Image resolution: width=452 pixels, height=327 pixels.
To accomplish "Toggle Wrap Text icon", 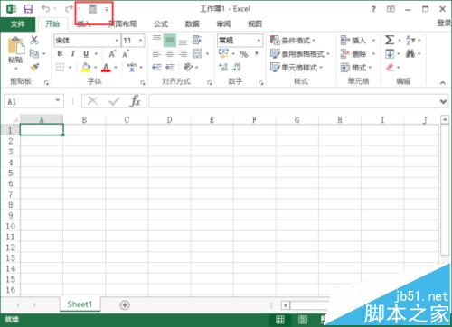I will 197,40.
